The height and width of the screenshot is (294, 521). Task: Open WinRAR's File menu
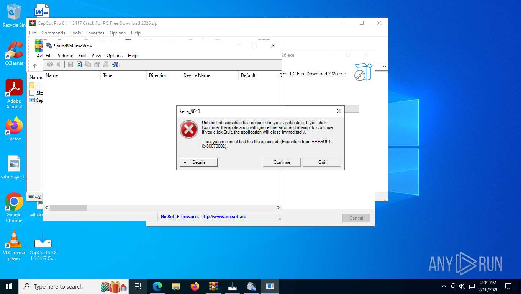33,33
